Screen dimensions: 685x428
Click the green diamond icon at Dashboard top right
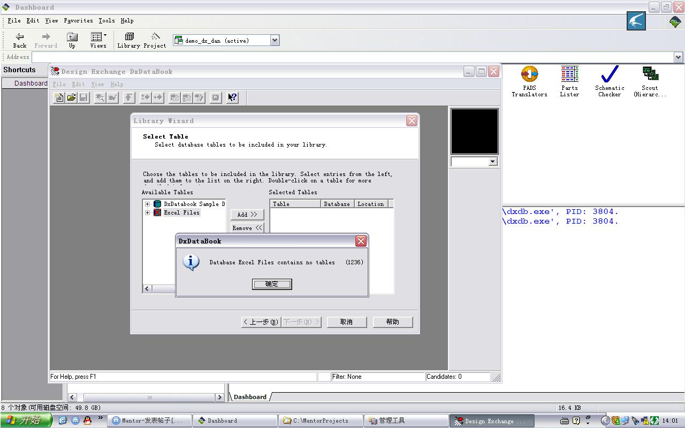coord(675,22)
